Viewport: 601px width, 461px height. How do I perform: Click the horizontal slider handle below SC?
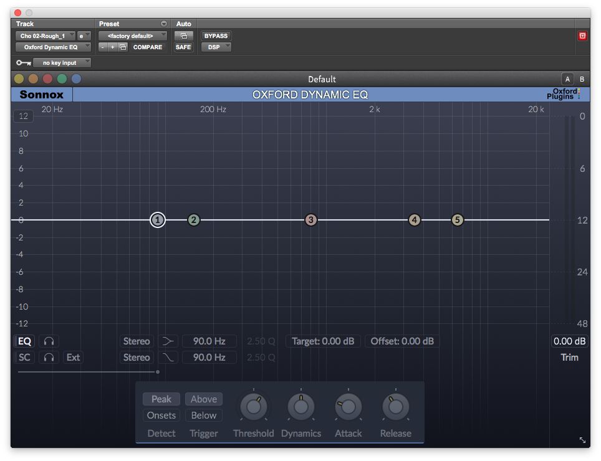[x=158, y=372]
